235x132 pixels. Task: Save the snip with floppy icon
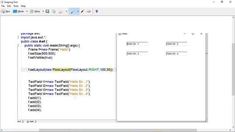[x=47, y=11]
